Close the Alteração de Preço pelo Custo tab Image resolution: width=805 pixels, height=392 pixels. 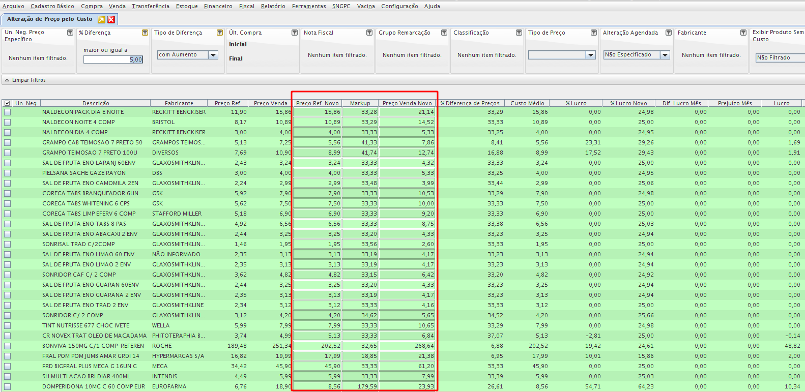click(111, 19)
